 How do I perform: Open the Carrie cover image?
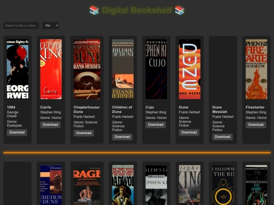(51, 69)
